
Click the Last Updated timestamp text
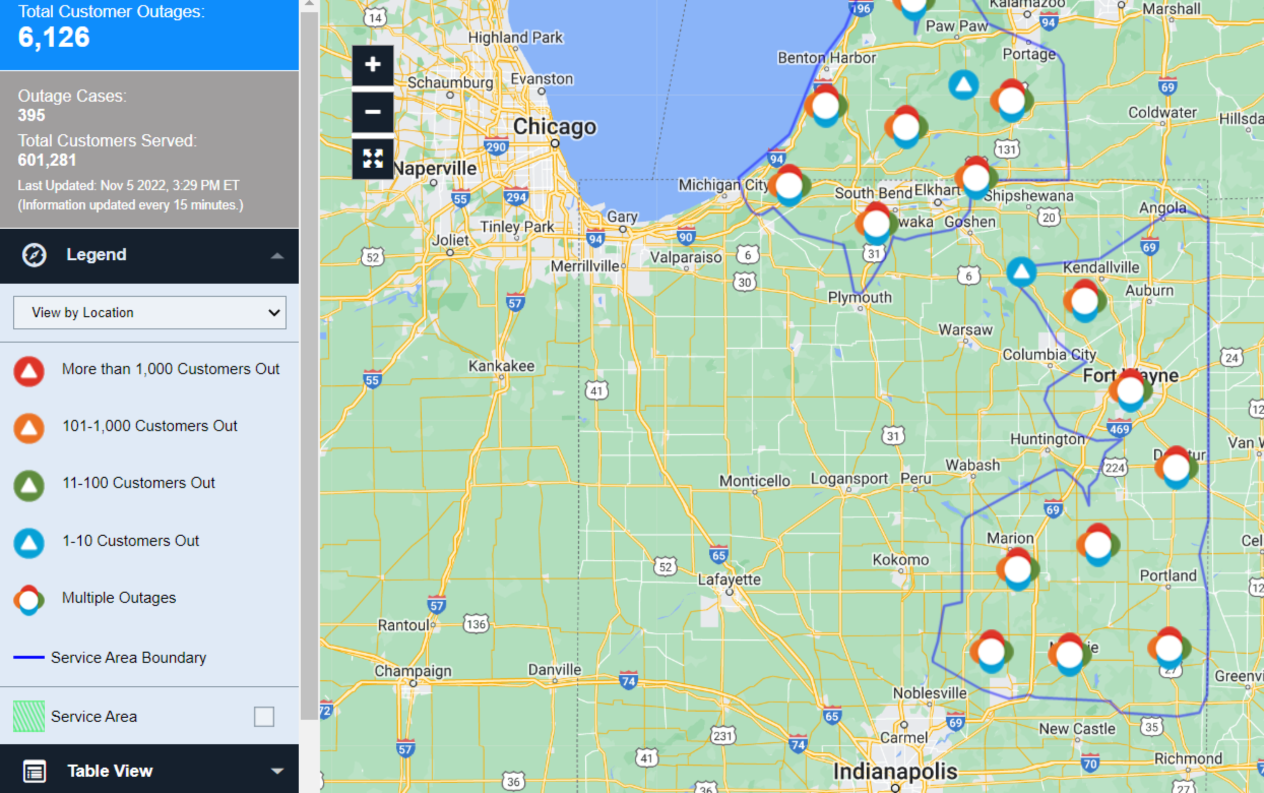(x=129, y=186)
